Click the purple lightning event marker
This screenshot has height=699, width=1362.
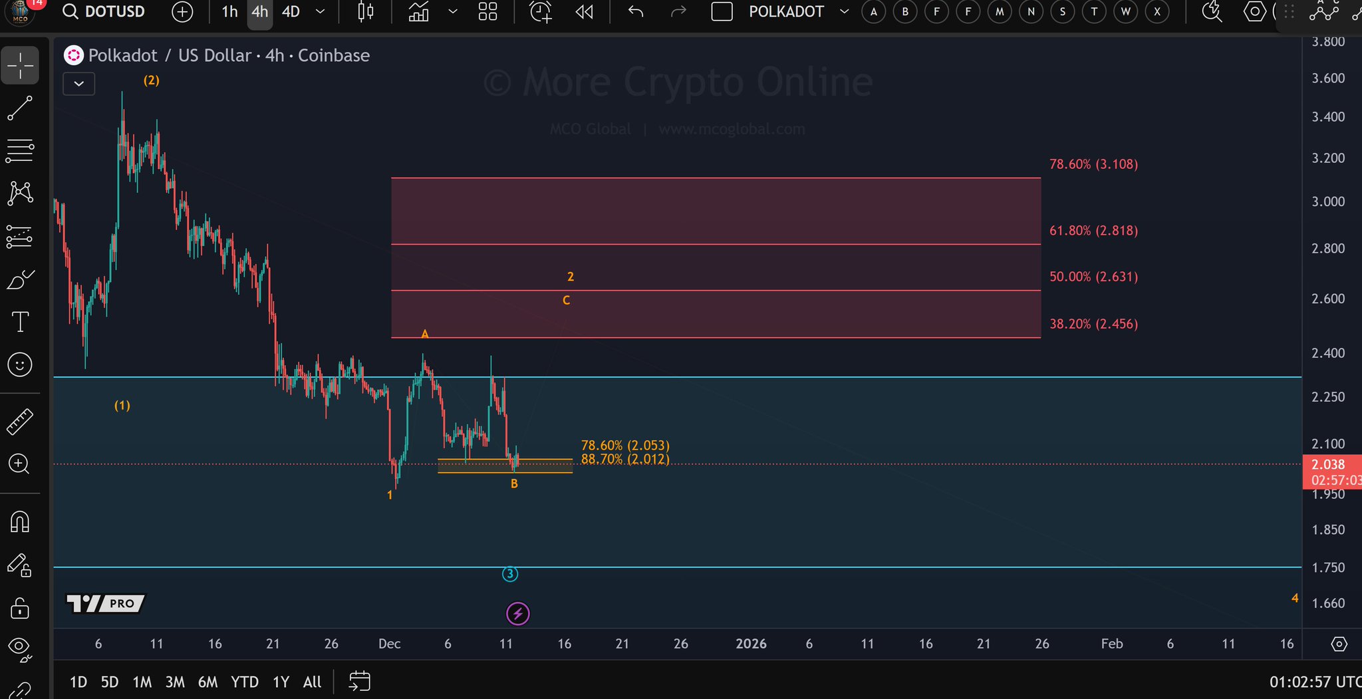coord(518,614)
